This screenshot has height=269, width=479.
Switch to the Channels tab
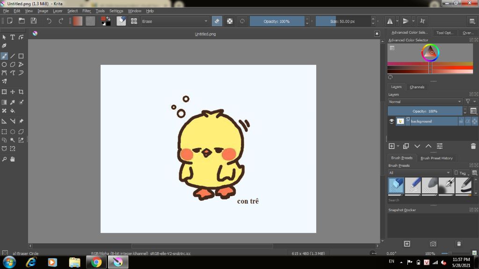pyautogui.click(x=417, y=87)
